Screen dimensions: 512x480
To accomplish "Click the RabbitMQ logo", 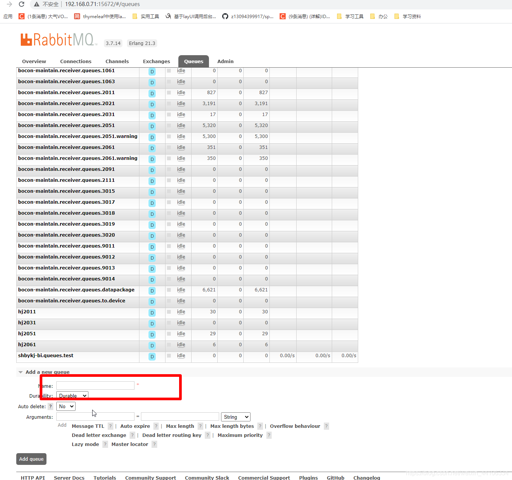I will 59,40.
